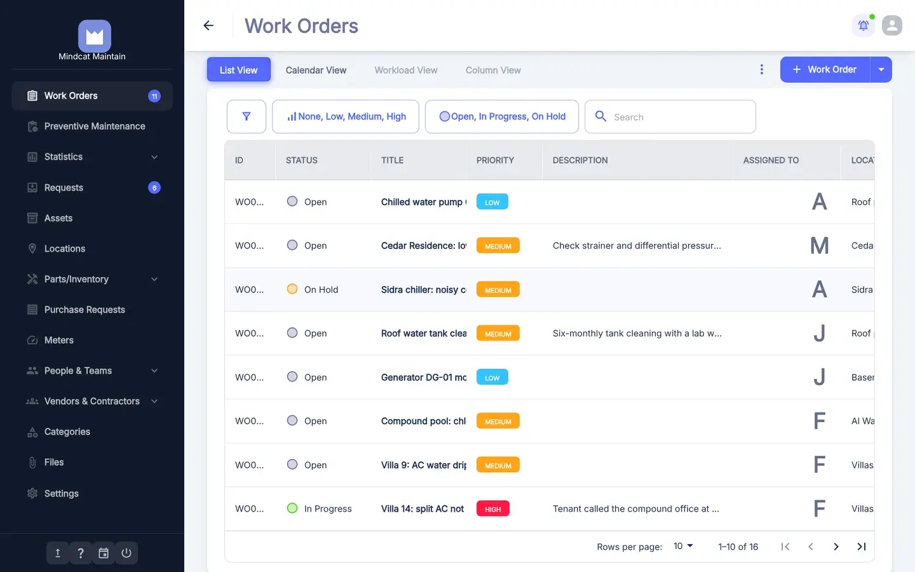Viewport: 915px width, 572px height.
Task: Open Purchase Requests page
Action: [x=92, y=310]
